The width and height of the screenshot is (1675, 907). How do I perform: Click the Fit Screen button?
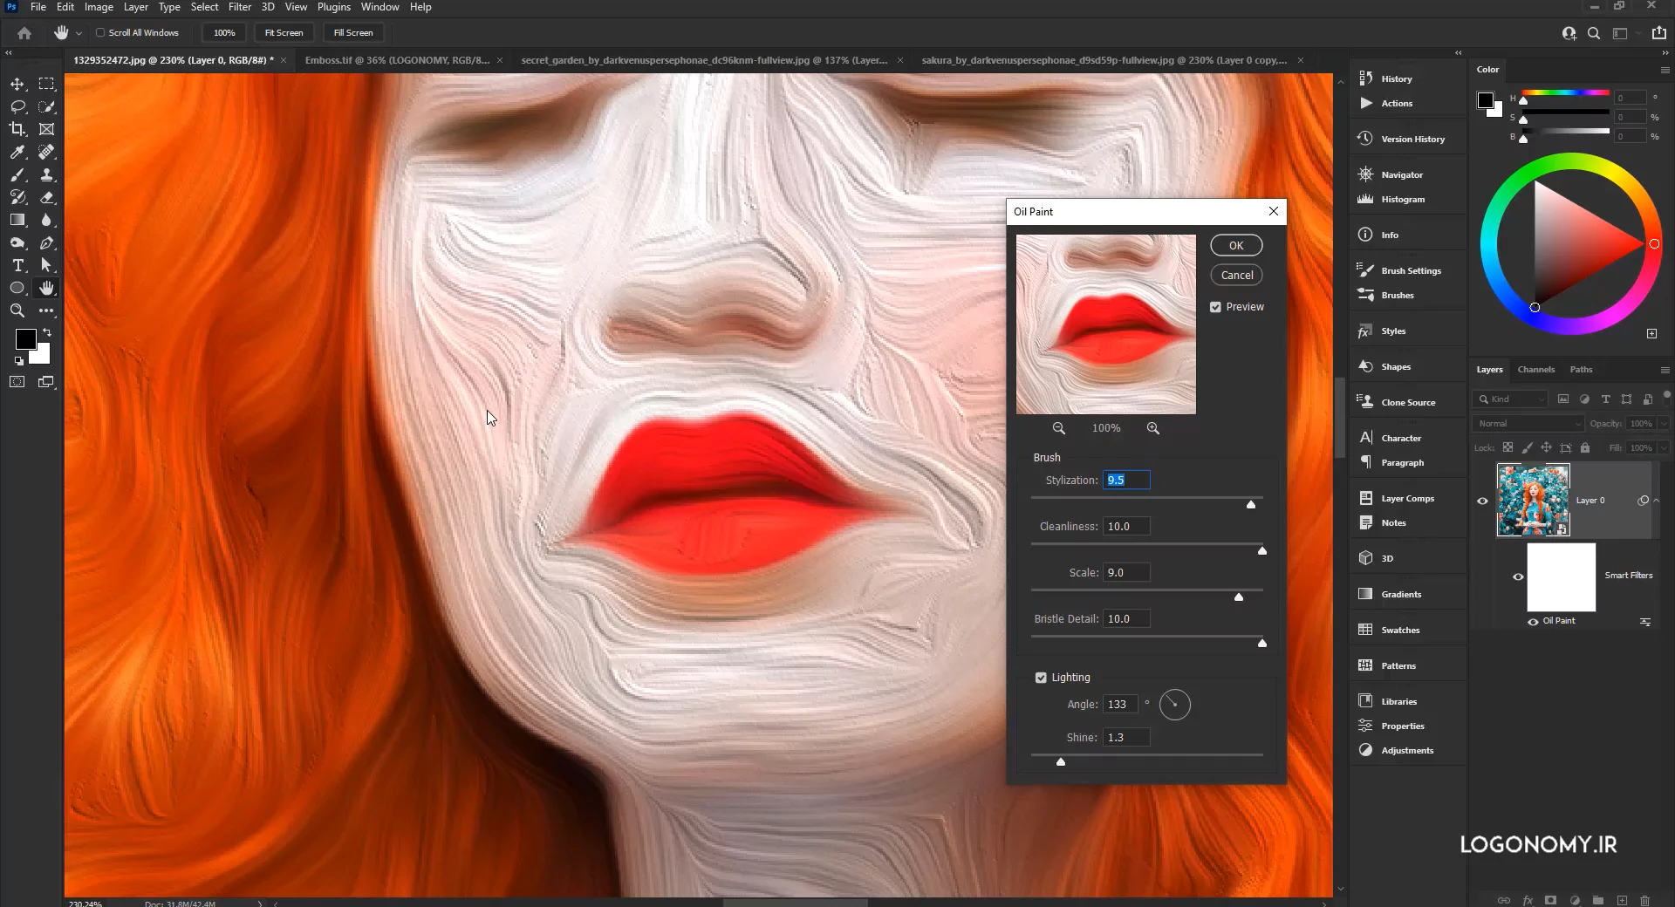coord(284,33)
